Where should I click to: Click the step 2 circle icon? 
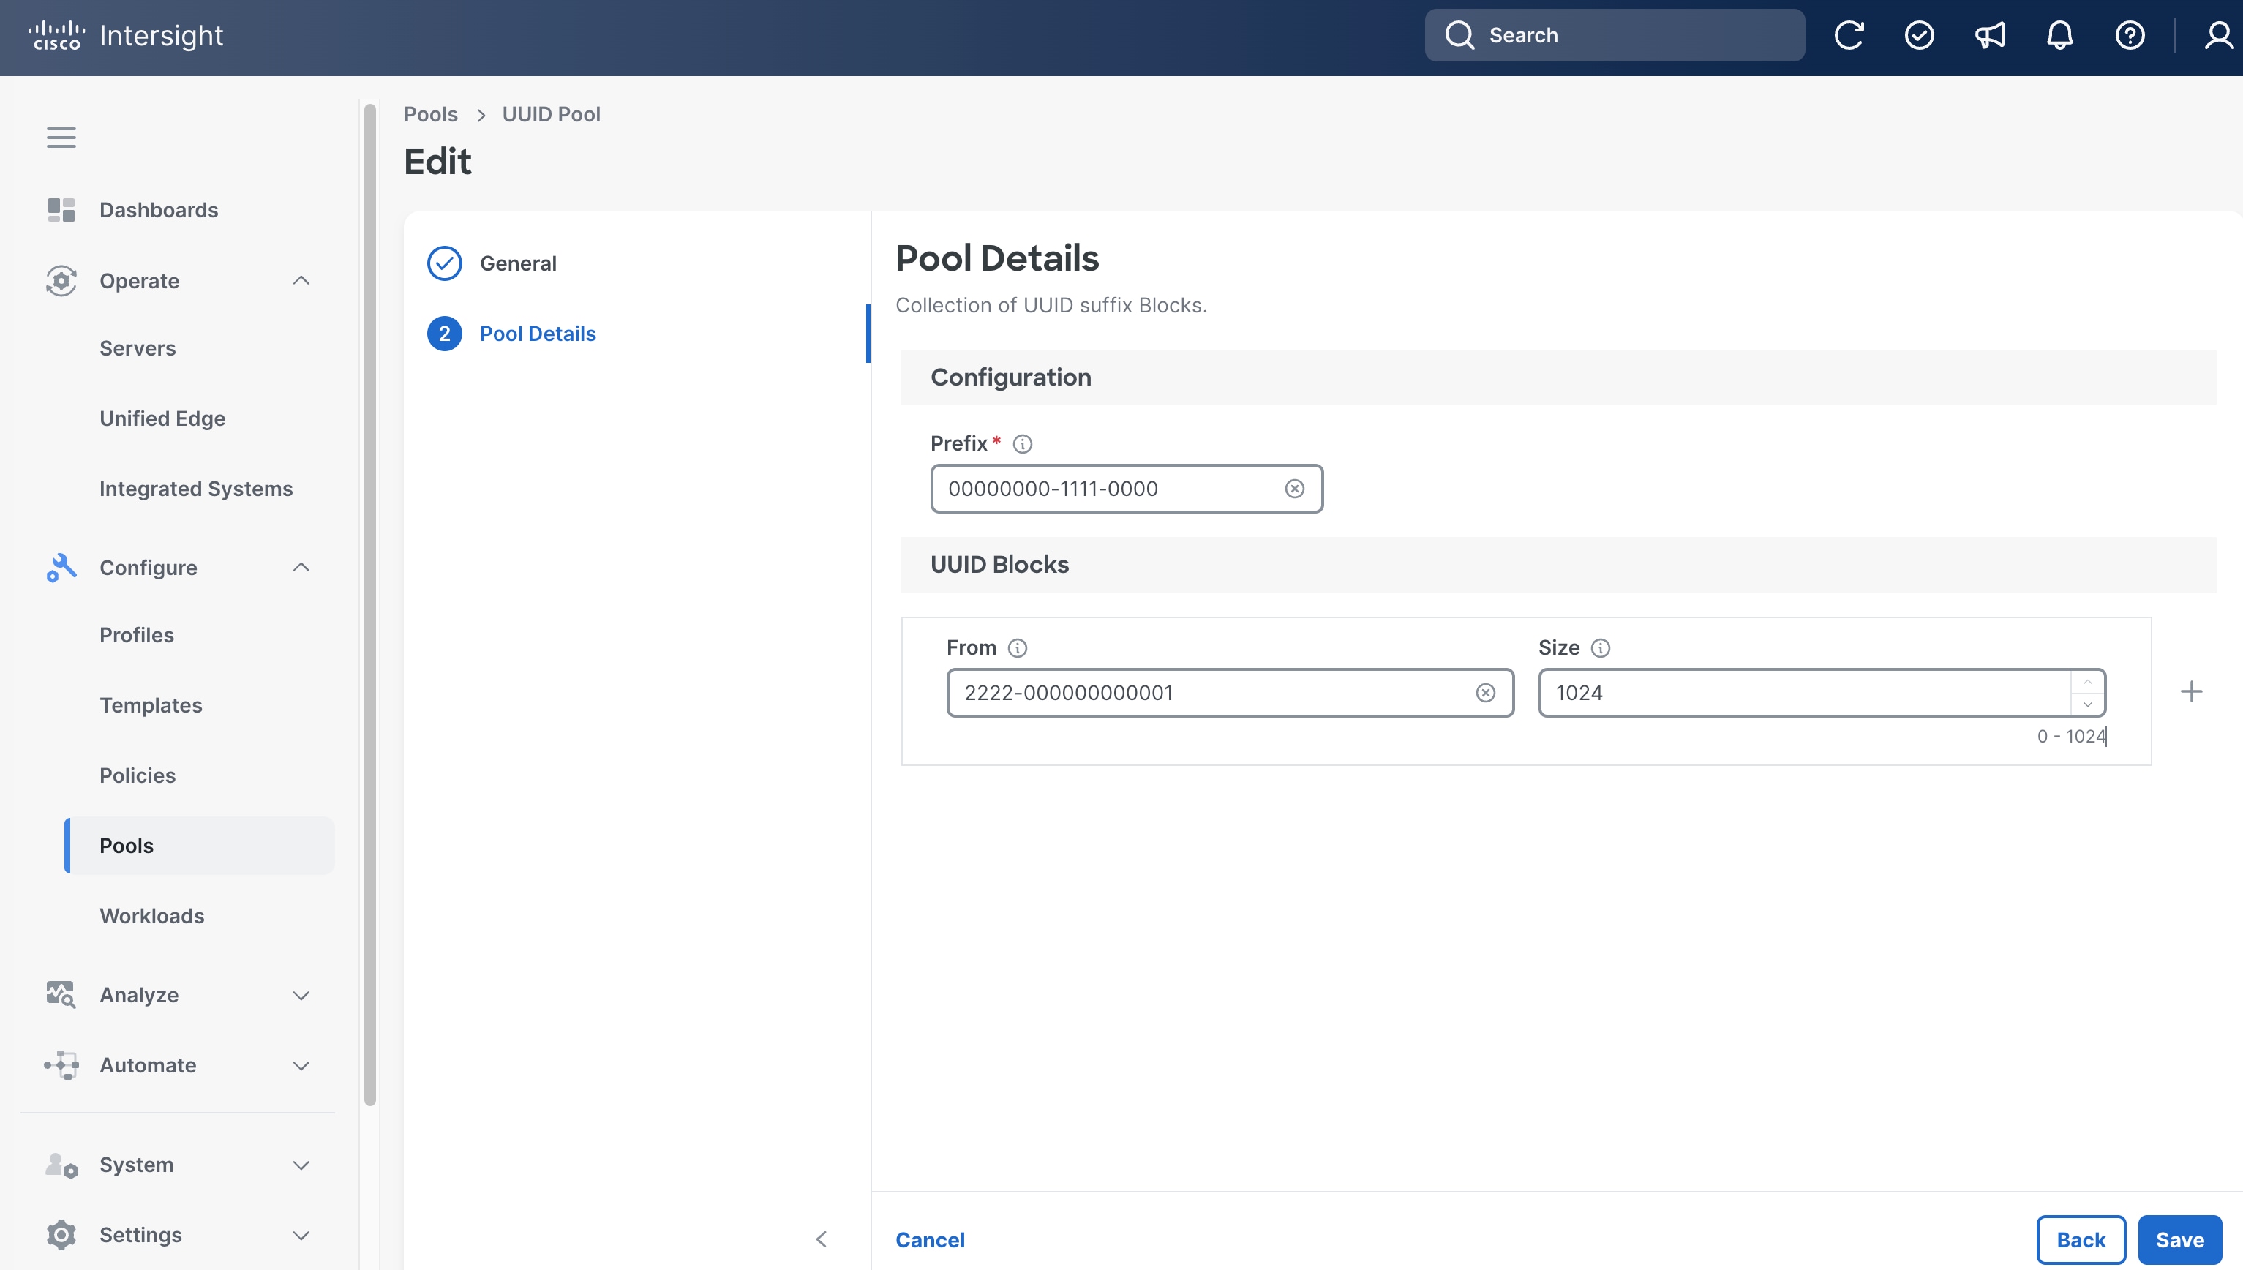point(444,333)
